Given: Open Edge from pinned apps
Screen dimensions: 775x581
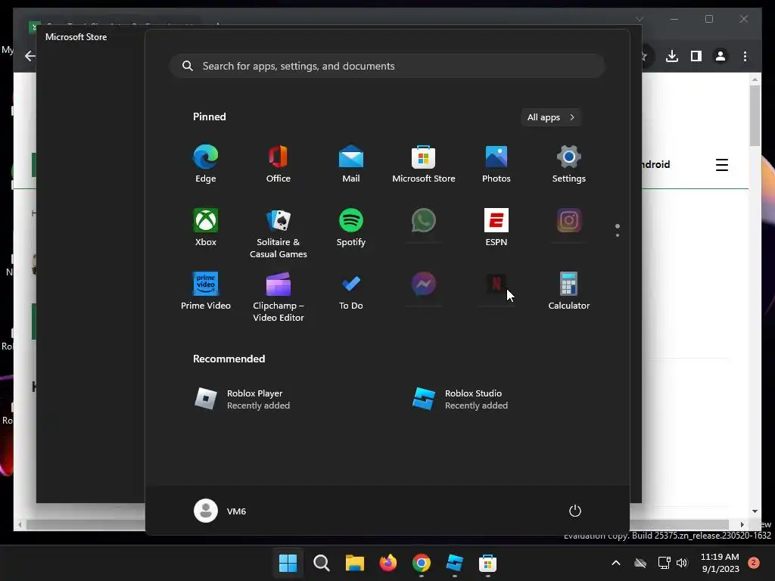Looking at the screenshot, I should [x=206, y=164].
